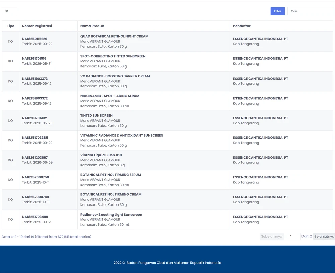
Task: Select registration number NA18251703499
Action: 35,217
